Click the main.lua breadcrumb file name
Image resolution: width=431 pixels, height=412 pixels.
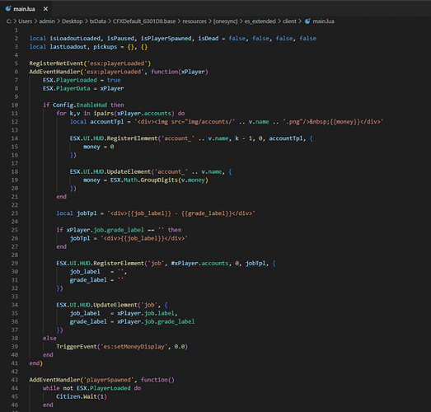click(x=323, y=21)
